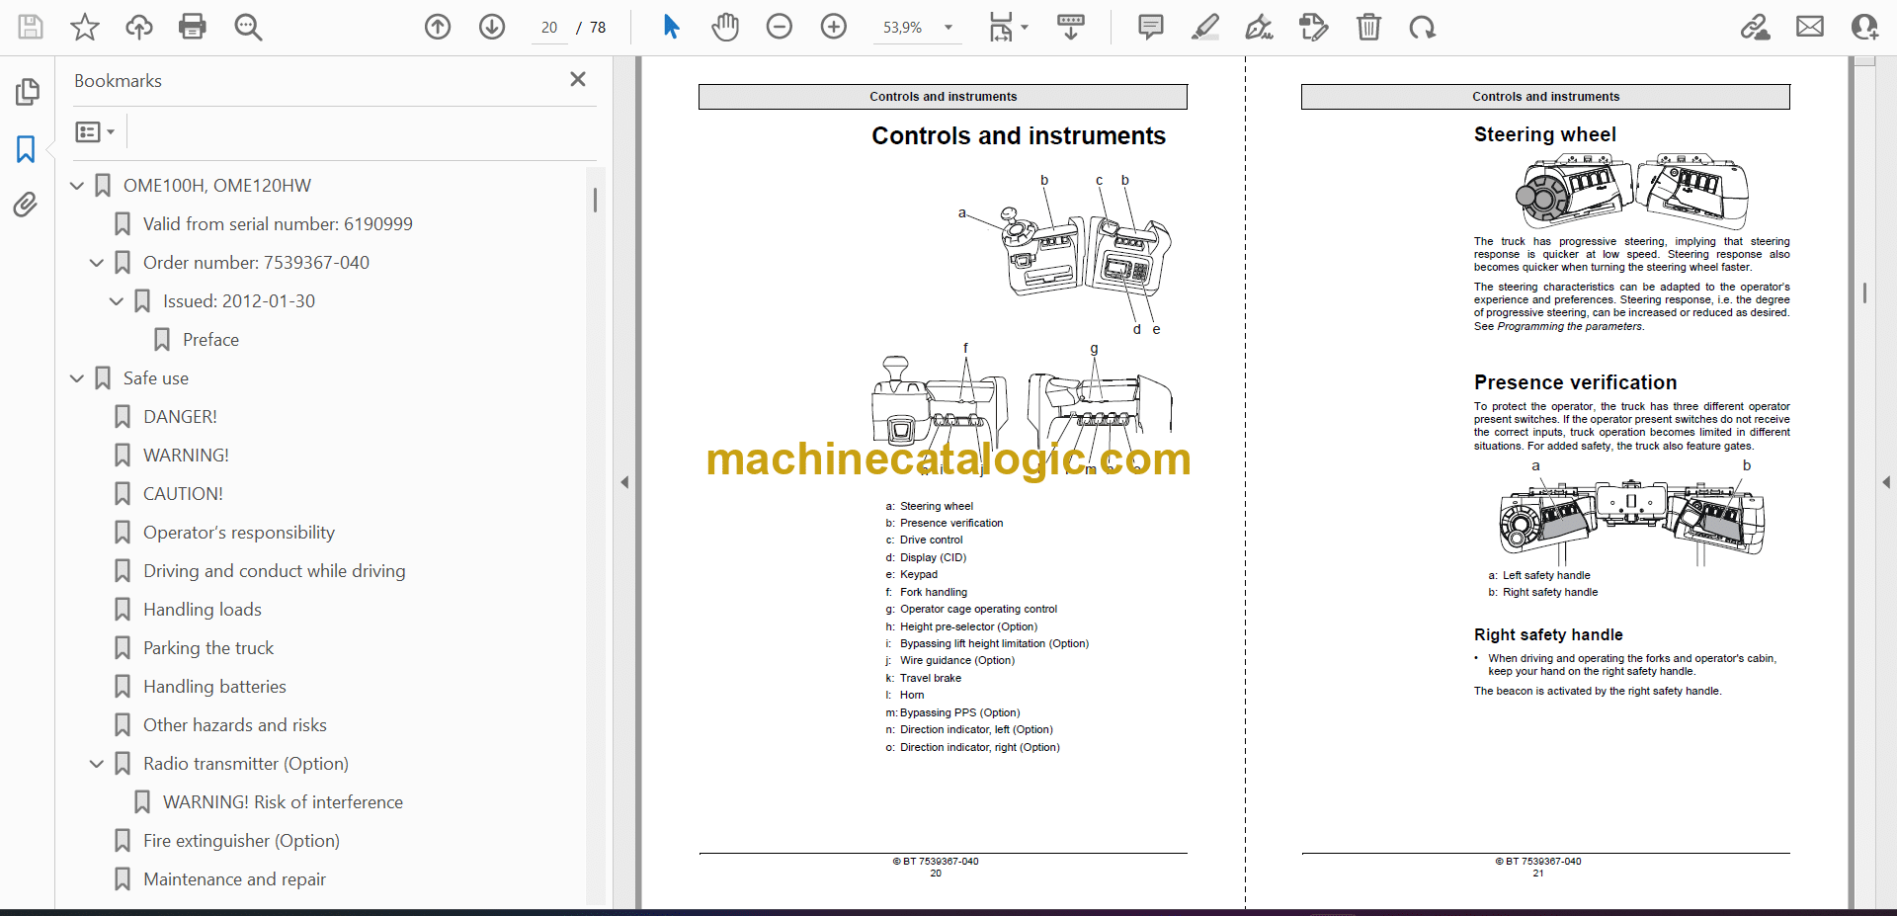
Task: Add a sticky note comment
Action: (1151, 27)
